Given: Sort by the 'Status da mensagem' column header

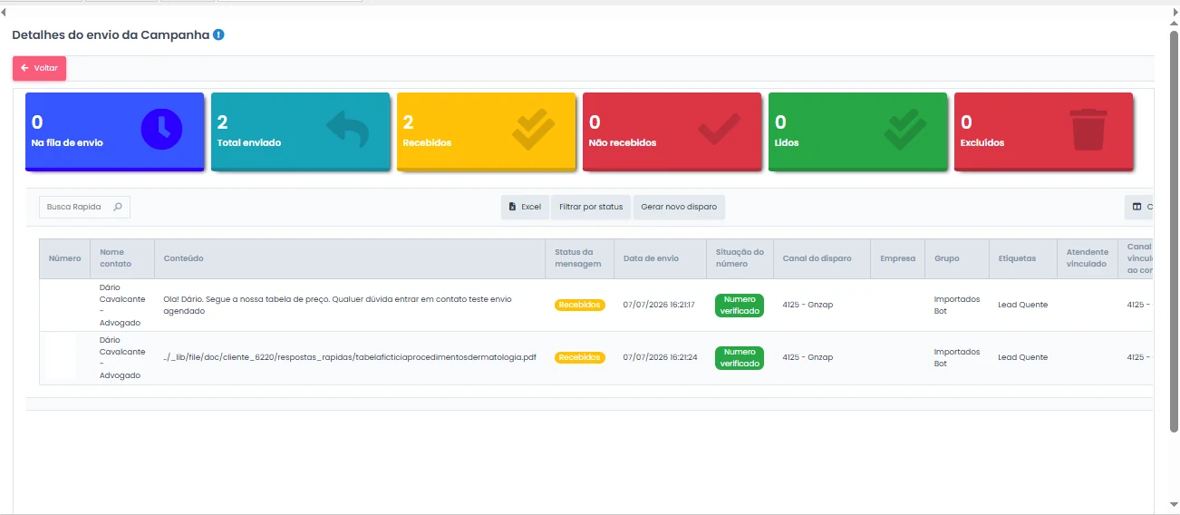Looking at the screenshot, I should click(579, 258).
